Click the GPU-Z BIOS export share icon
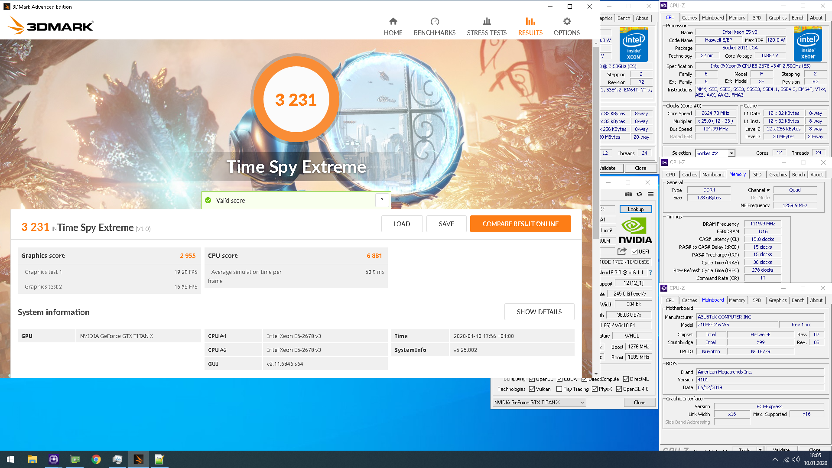The height and width of the screenshot is (468, 832). point(622,251)
